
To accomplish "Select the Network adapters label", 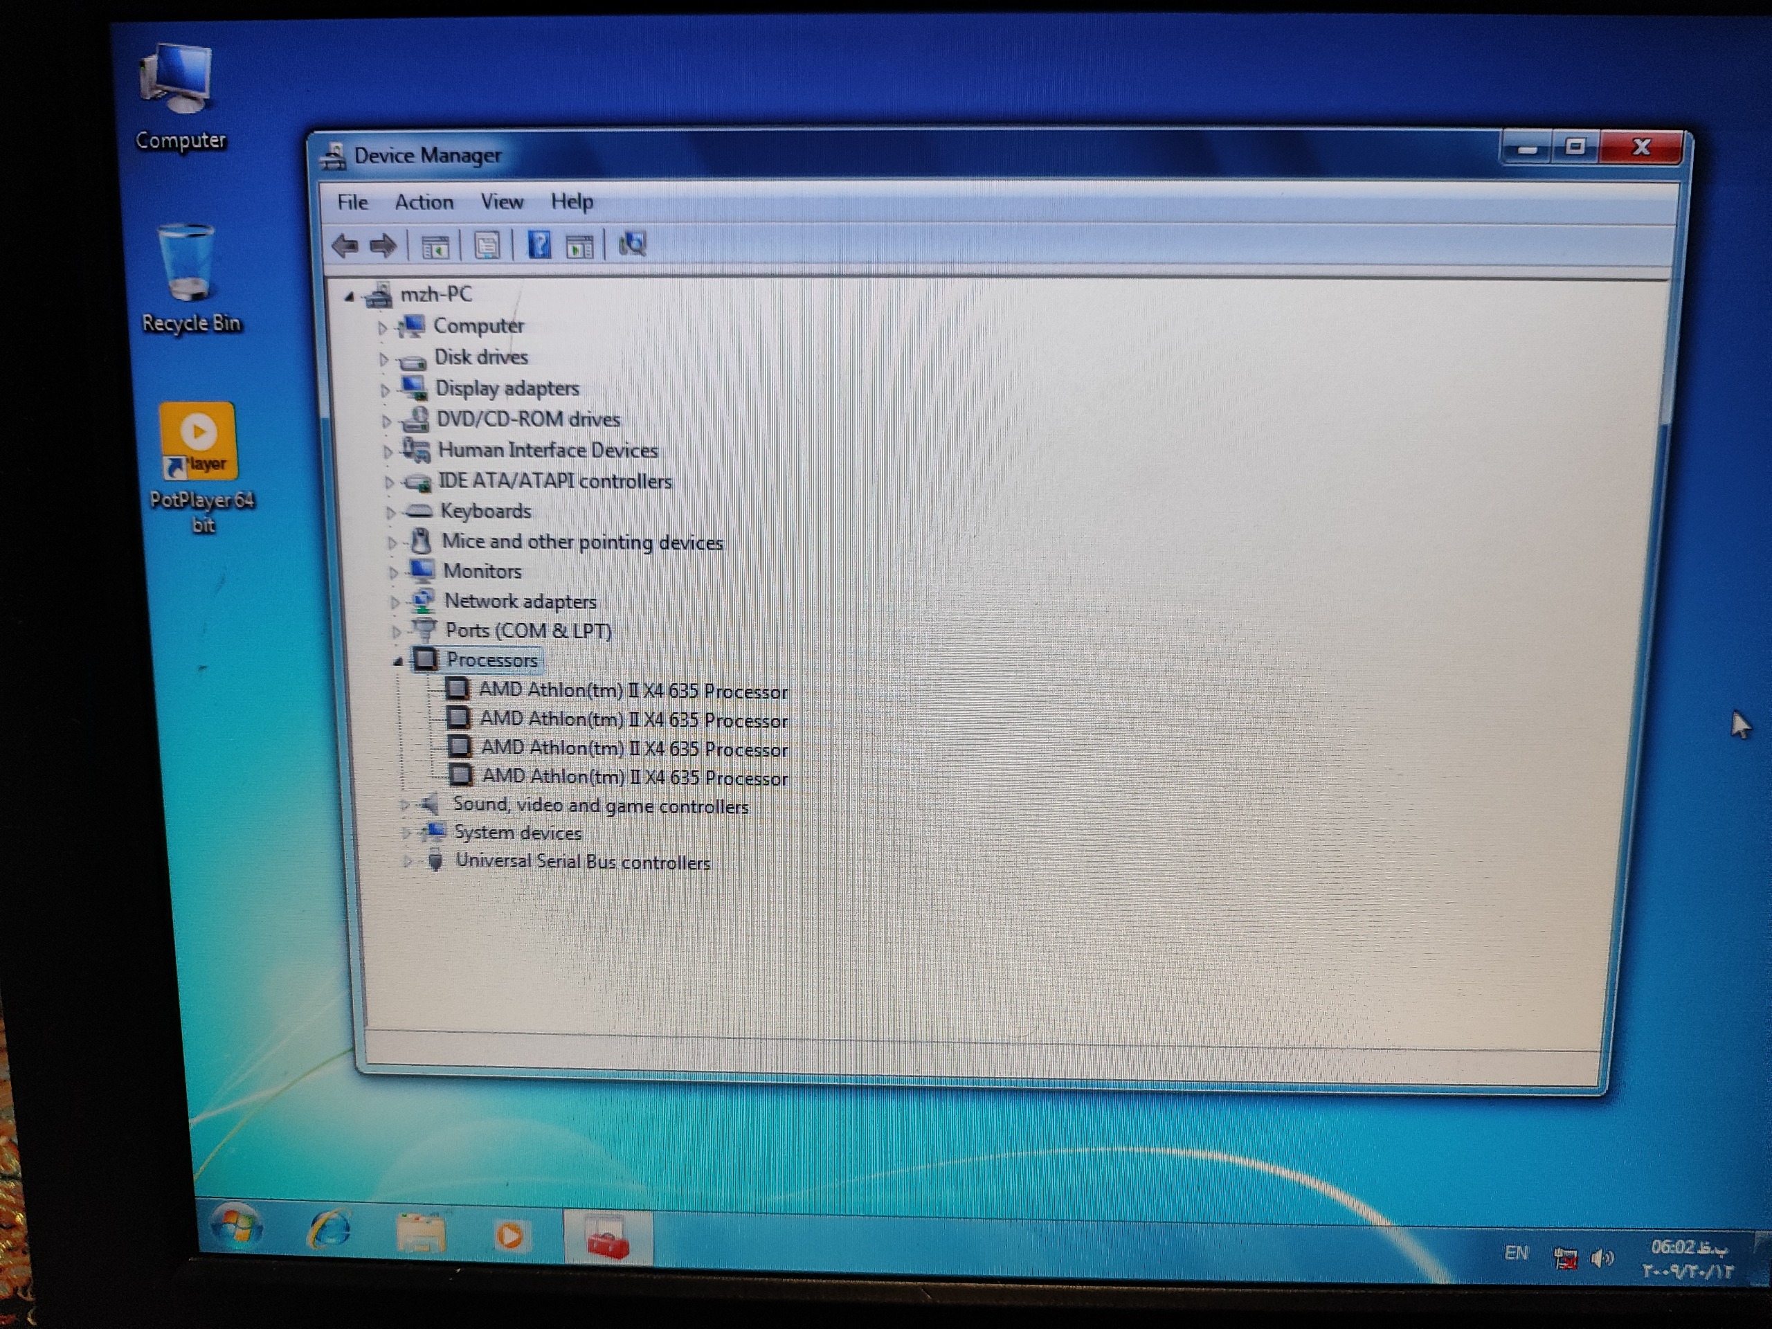I will (521, 601).
